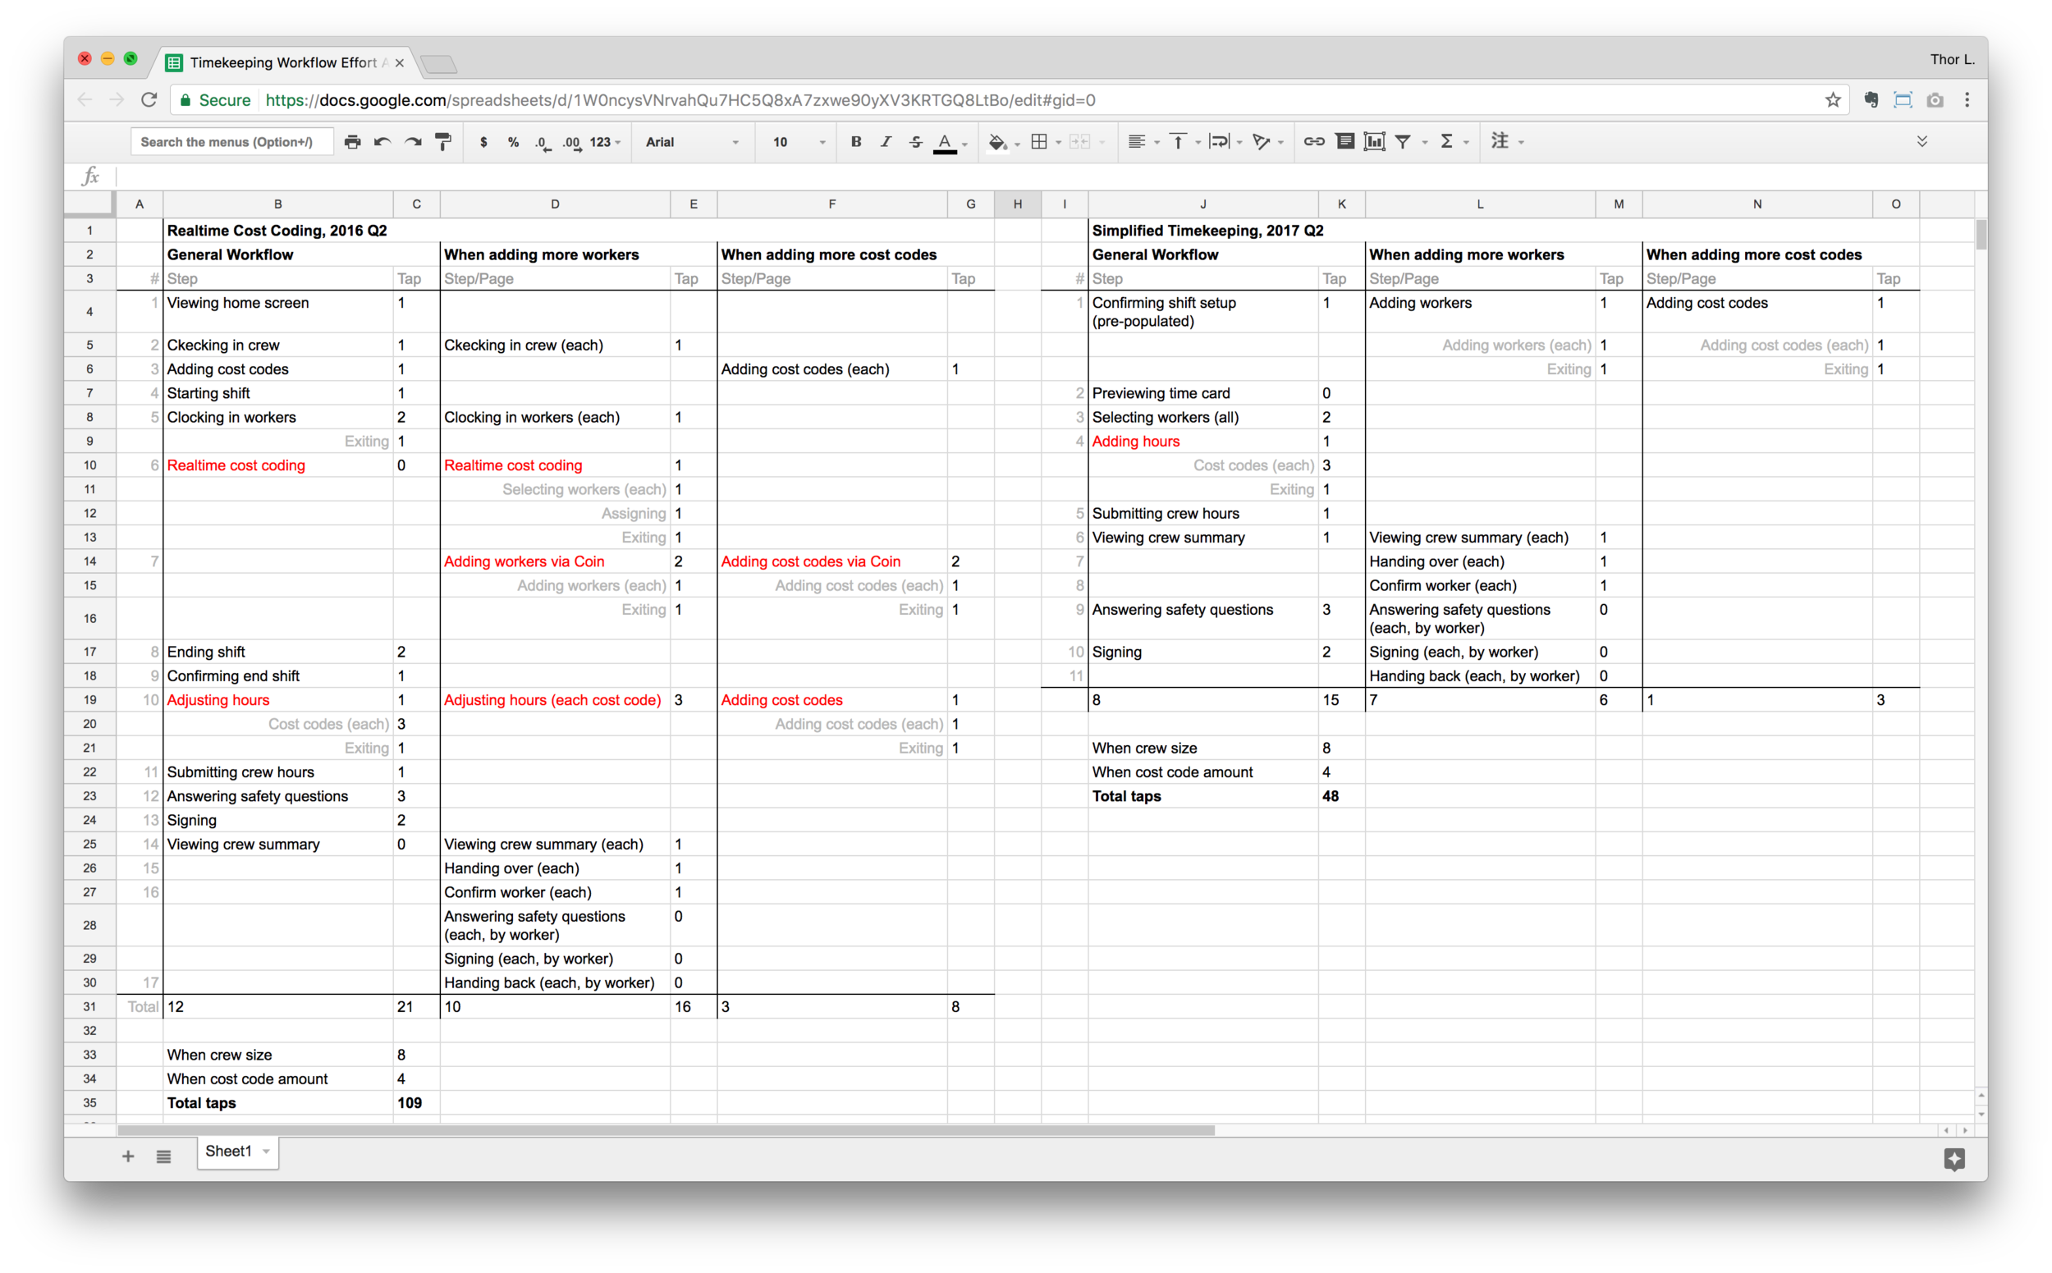Click Search the menus field
Image resolution: width=2052 pixels, height=1273 pixels.
[231, 142]
